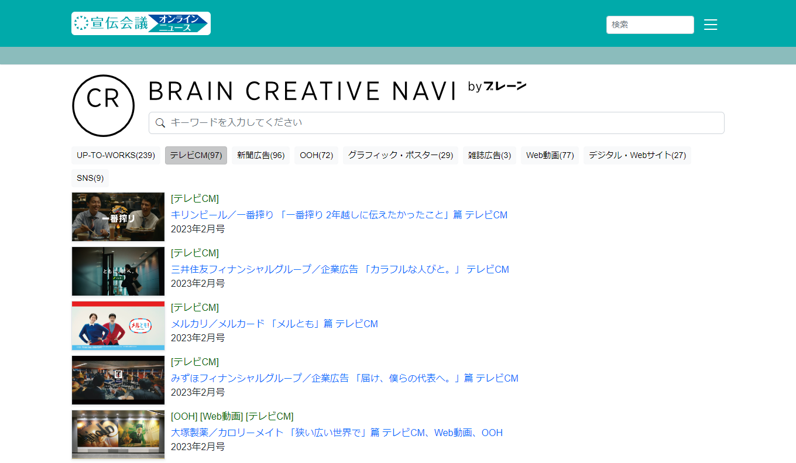Click [テレビCM] tag above 三井住友 entry

click(x=195, y=253)
